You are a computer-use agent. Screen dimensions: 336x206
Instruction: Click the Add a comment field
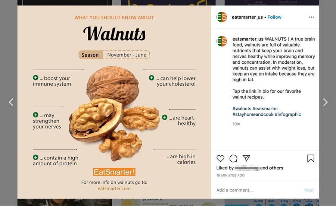tap(258, 190)
